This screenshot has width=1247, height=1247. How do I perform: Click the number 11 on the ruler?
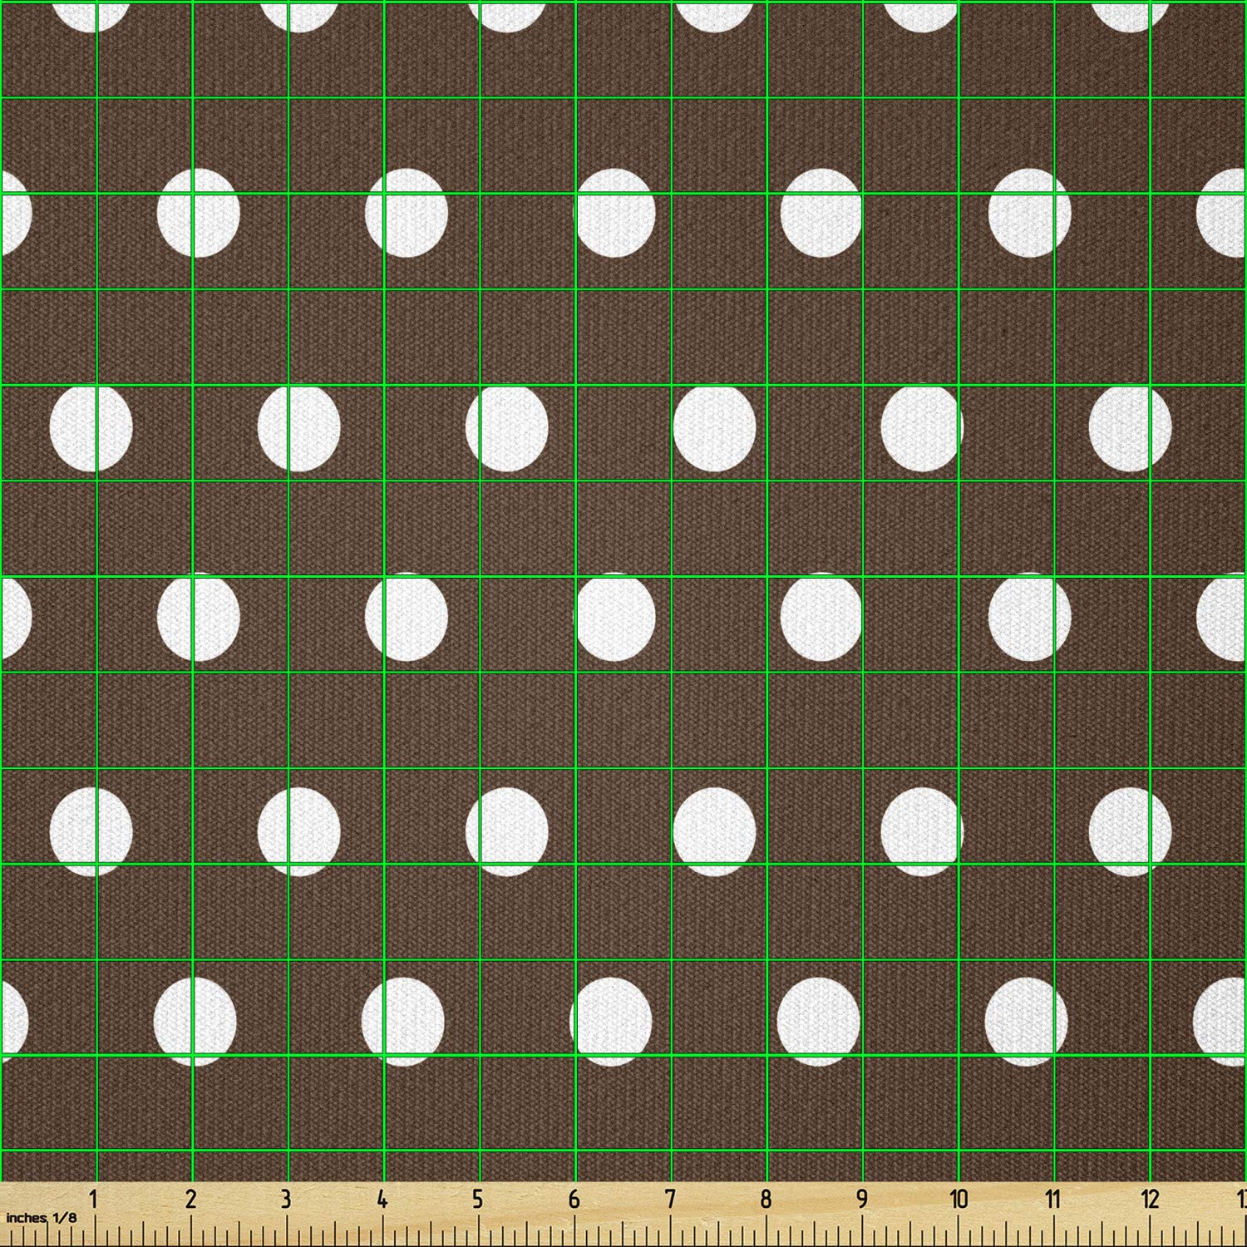pyautogui.click(x=1053, y=1200)
